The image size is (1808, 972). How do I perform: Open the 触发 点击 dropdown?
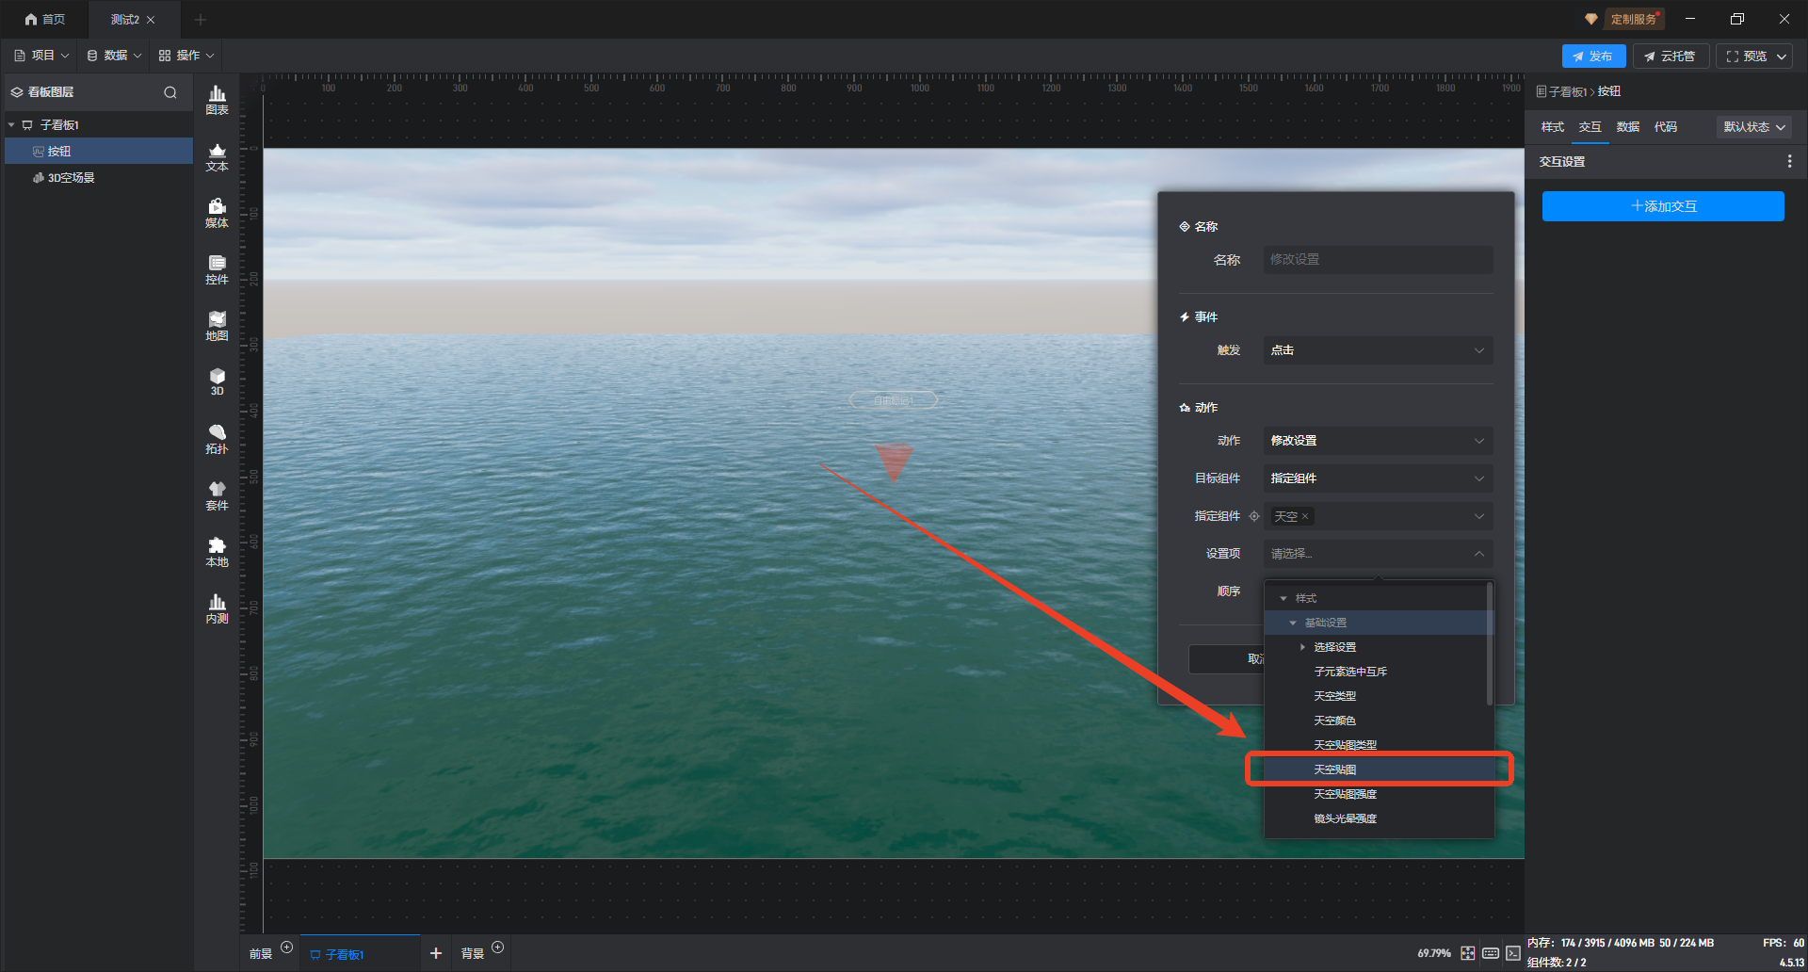(1377, 350)
